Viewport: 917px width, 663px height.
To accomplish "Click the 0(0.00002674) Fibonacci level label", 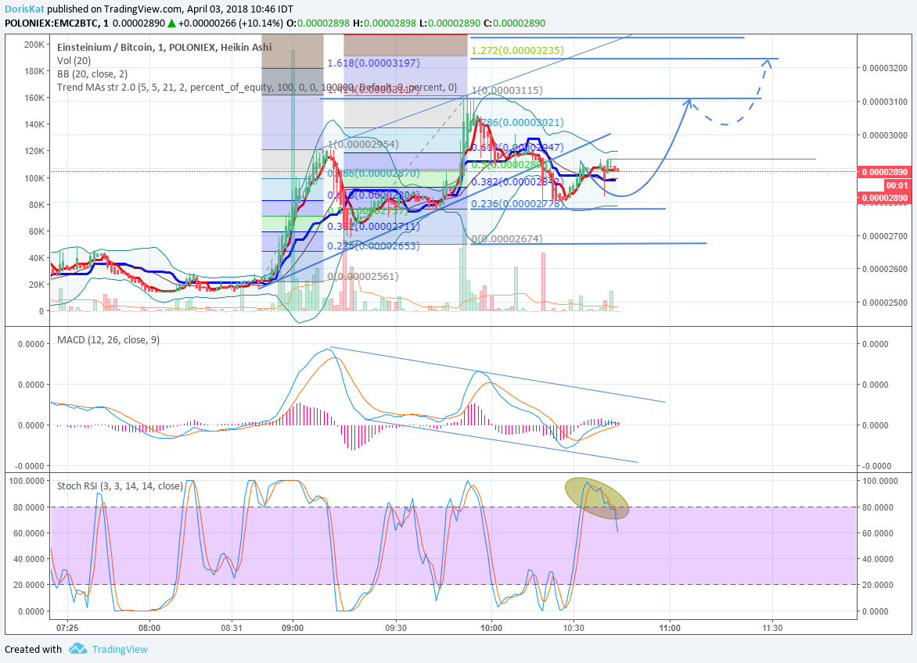I will [507, 239].
